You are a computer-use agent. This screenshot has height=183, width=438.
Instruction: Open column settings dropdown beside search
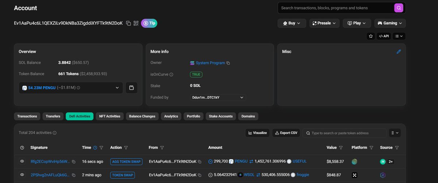pos(395,133)
